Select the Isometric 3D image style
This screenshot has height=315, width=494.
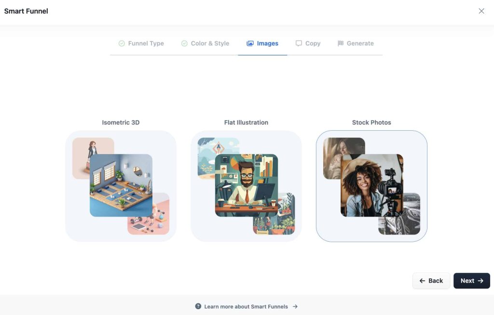coord(121,186)
